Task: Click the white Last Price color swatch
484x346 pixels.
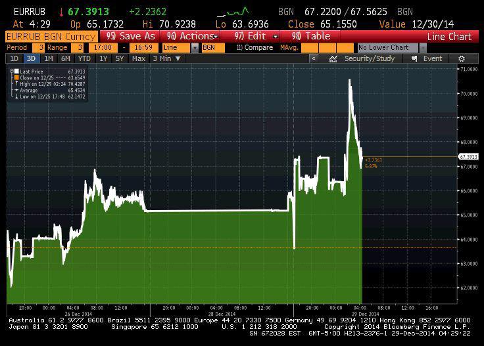Action: (x=16, y=71)
